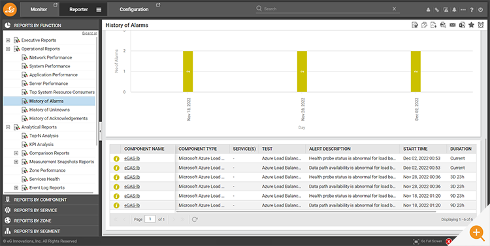This screenshot has height=246, width=490.
Task: Open eGAS-lb link in Dec 02 Health probe row
Action: click(132, 159)
